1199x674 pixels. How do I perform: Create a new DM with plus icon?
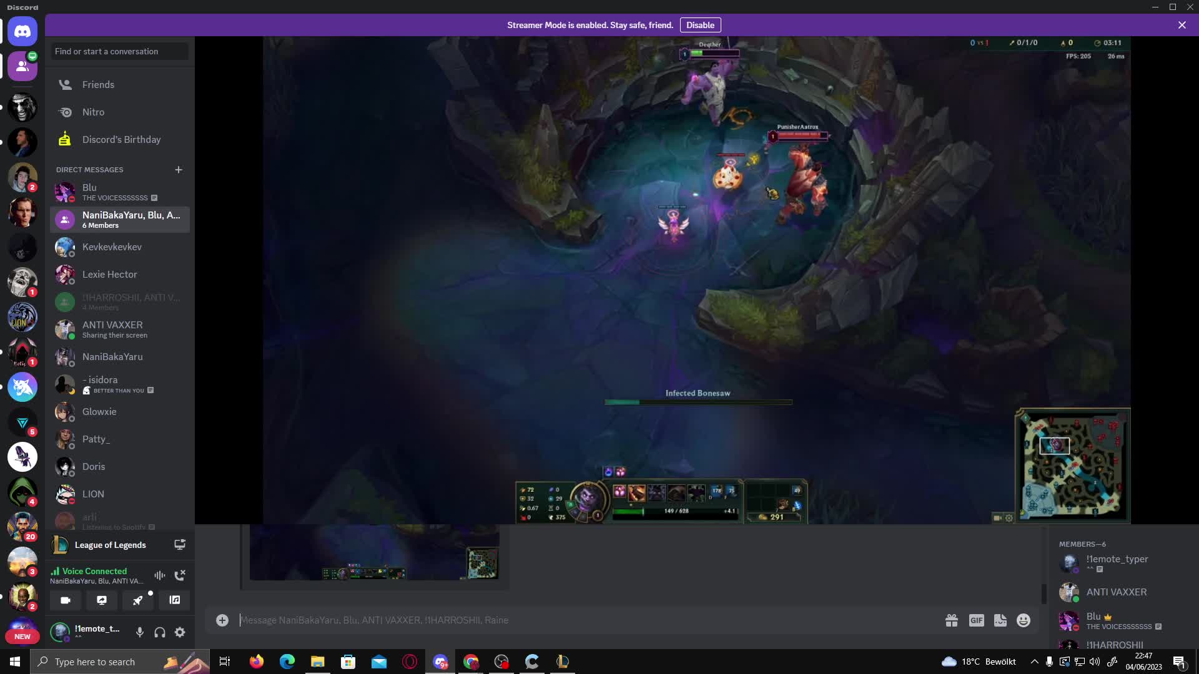pos(179,170)
